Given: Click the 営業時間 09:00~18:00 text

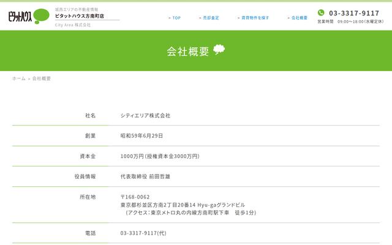Looking at the screenshot, I should (350, 22).
